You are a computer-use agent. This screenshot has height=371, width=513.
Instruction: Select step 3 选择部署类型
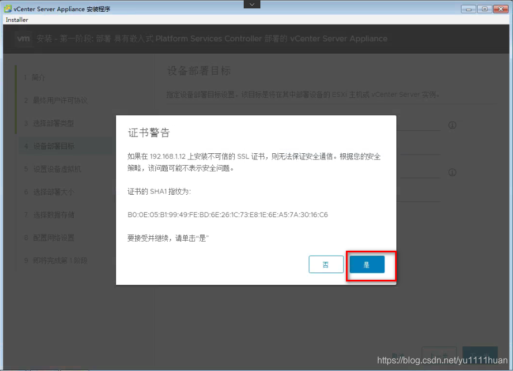pyautogui.click(x=49, y=124)
